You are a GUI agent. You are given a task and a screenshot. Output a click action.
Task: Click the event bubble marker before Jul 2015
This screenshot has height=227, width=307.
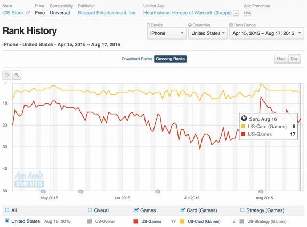[x=158, y=192]
